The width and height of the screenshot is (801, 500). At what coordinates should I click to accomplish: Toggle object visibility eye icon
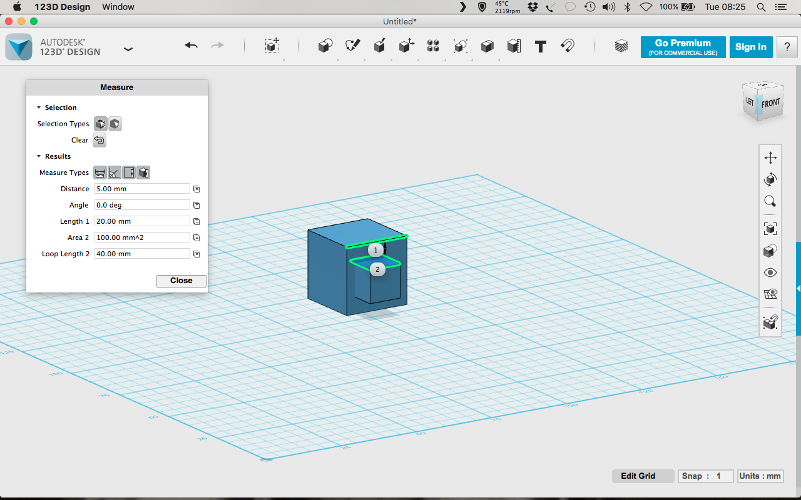(770, 272)
